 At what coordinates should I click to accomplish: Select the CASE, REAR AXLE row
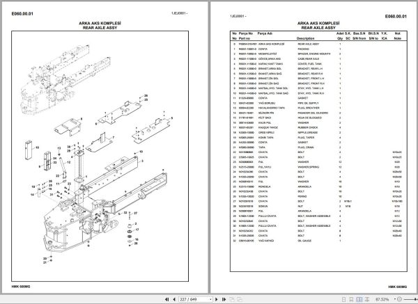[318, 59]
